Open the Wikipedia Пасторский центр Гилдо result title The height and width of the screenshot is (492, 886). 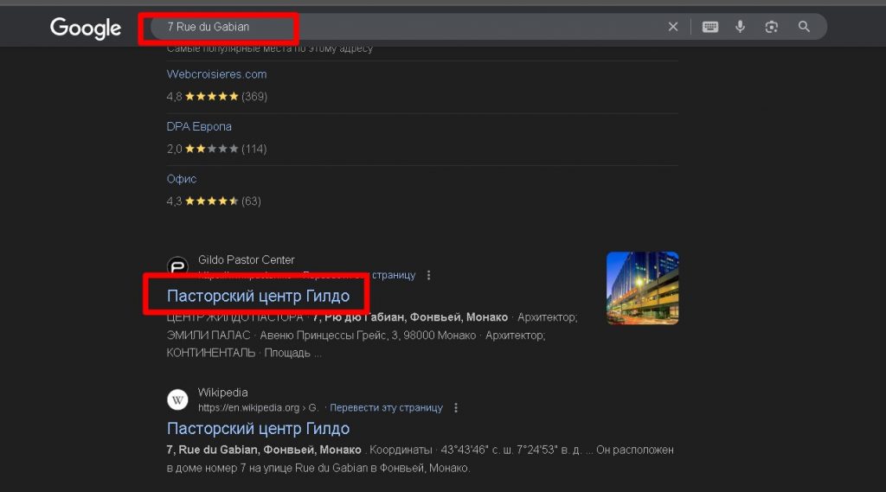coord(258,429)
